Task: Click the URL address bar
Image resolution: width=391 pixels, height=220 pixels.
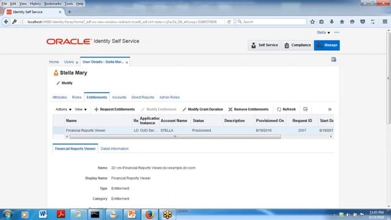Action: pyautogui.click(x=122, y=22)
